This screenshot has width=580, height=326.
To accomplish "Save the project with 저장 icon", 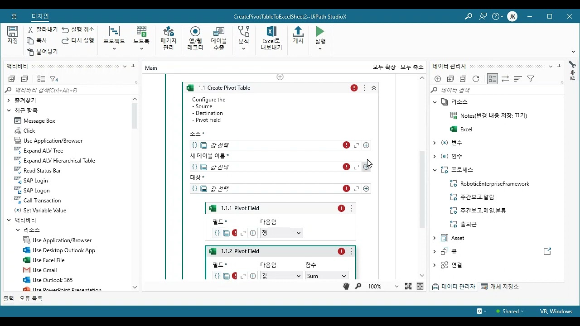I will [x=13, y=35].
